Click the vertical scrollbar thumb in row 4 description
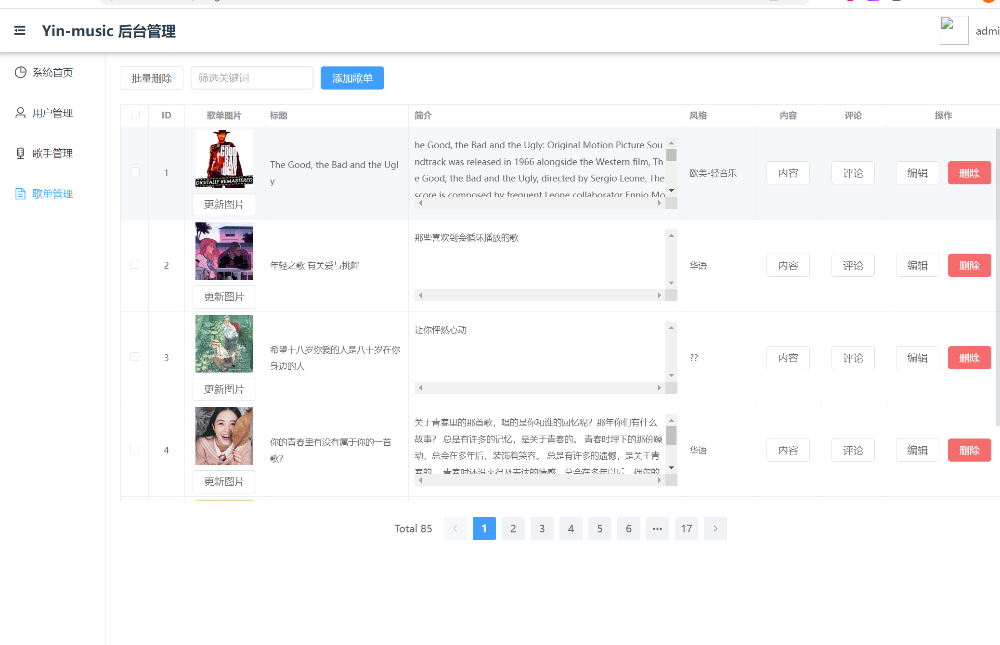 671,436
